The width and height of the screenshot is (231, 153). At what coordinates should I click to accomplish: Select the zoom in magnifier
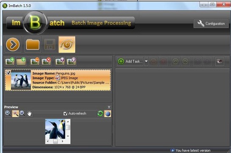[x=15, y=114]
